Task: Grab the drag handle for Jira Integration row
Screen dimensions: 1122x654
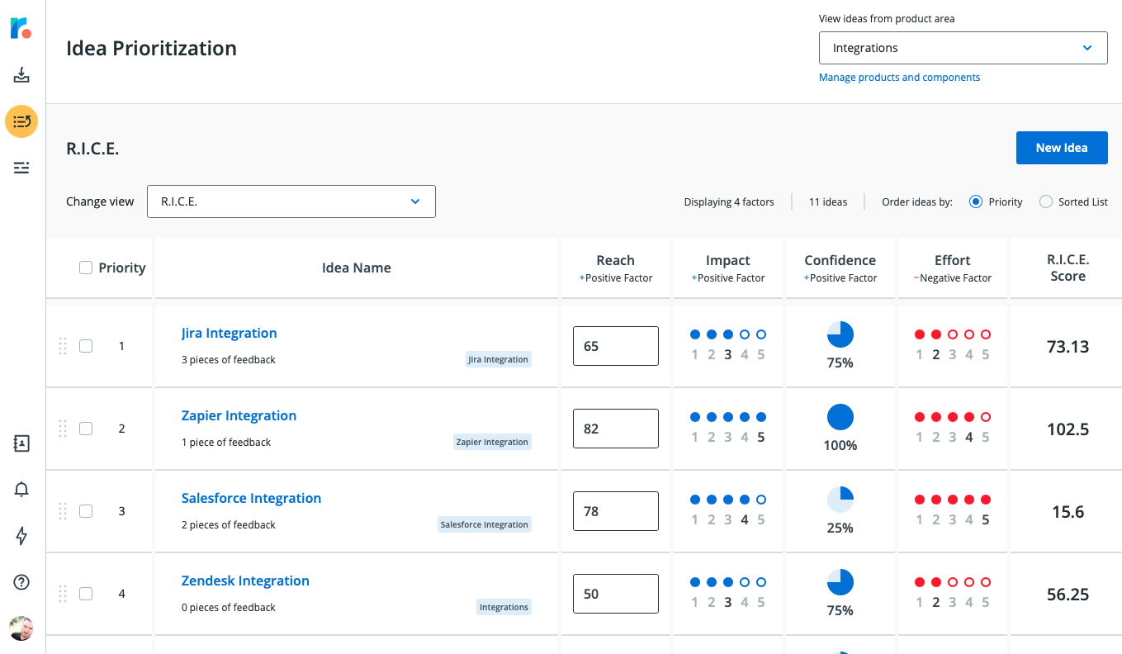Action: point(63,346)
